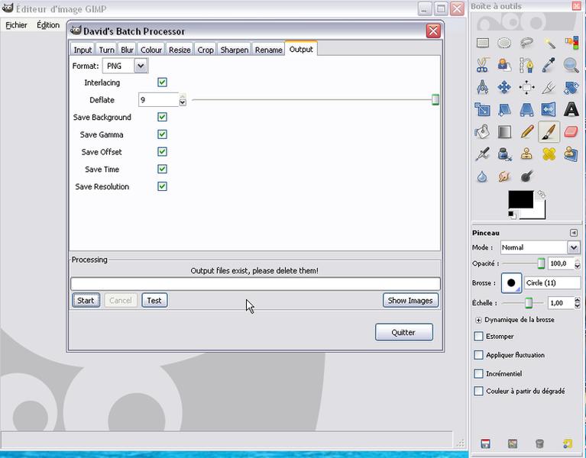Select the Bucket Fill tool
Screen dimensions: 586x458
pyautogui.click(x=483, y=132)
